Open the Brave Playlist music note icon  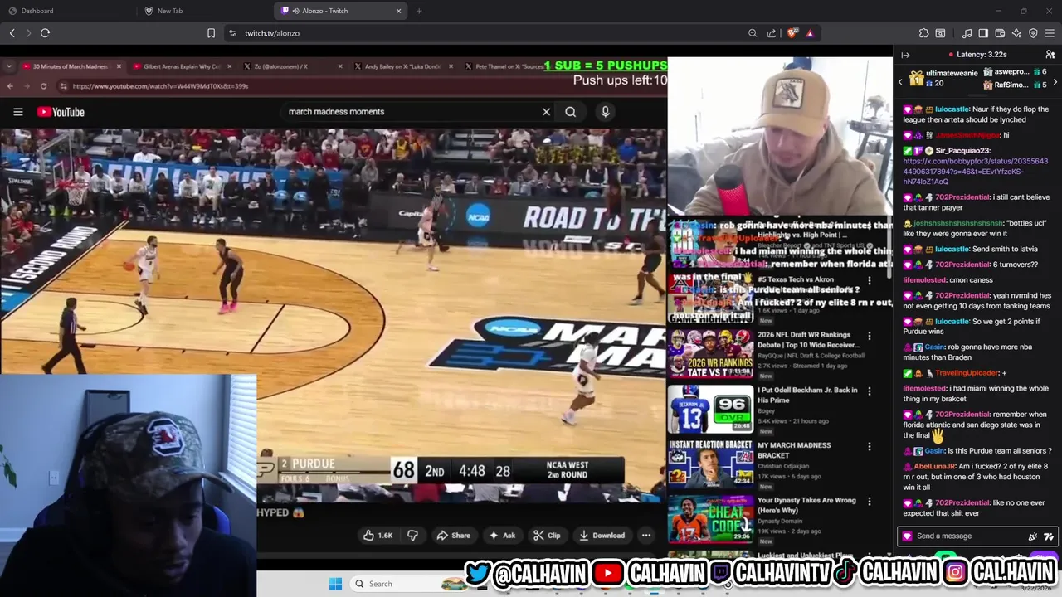coord(967,33)
